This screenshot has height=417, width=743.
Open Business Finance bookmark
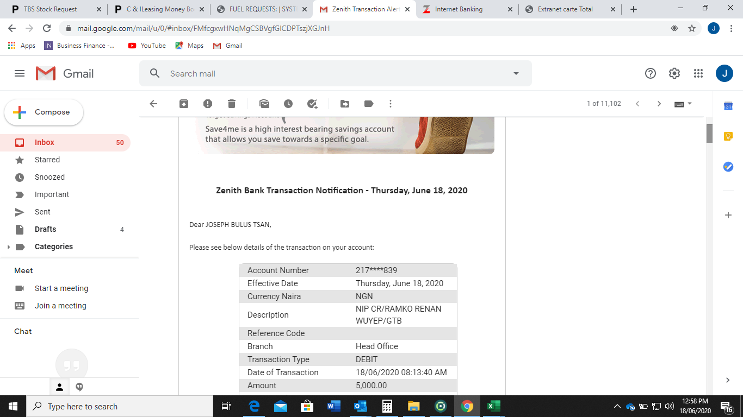click(x=80, y=46)
